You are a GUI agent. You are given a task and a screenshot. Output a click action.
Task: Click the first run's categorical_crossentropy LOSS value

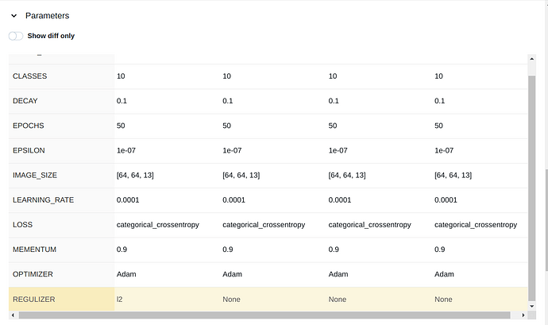(157, 225)
